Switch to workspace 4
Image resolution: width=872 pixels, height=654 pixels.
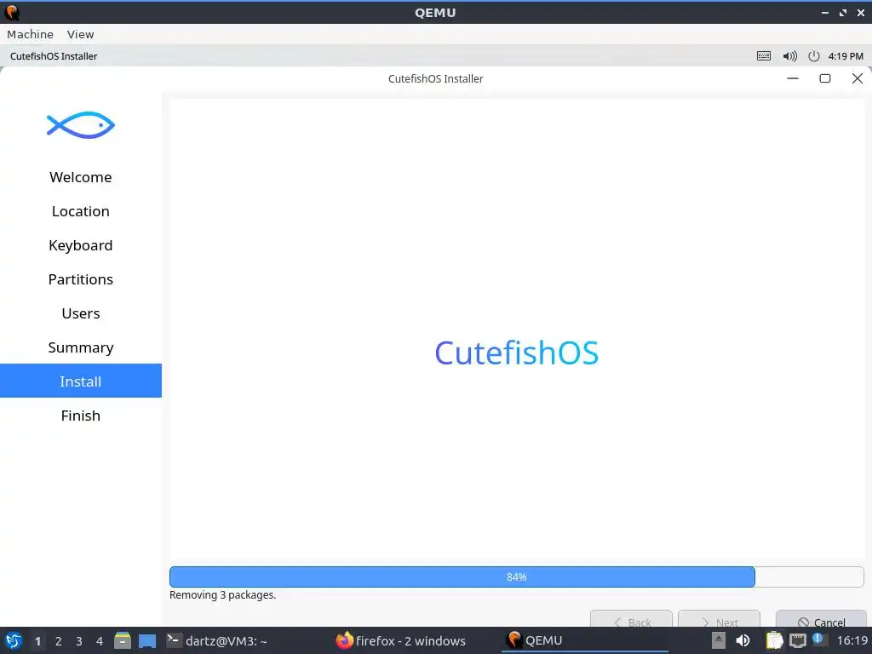100,641
